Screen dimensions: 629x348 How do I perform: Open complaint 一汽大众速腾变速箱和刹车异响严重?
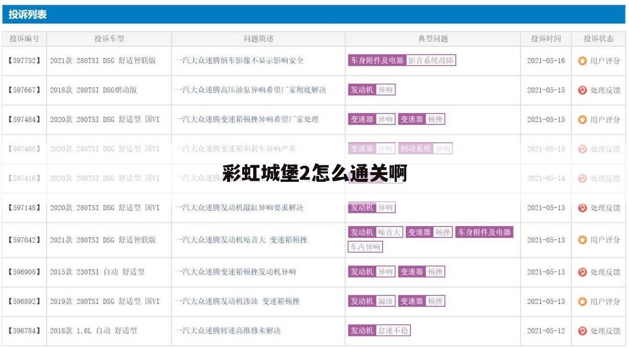(x=236, y=149)
